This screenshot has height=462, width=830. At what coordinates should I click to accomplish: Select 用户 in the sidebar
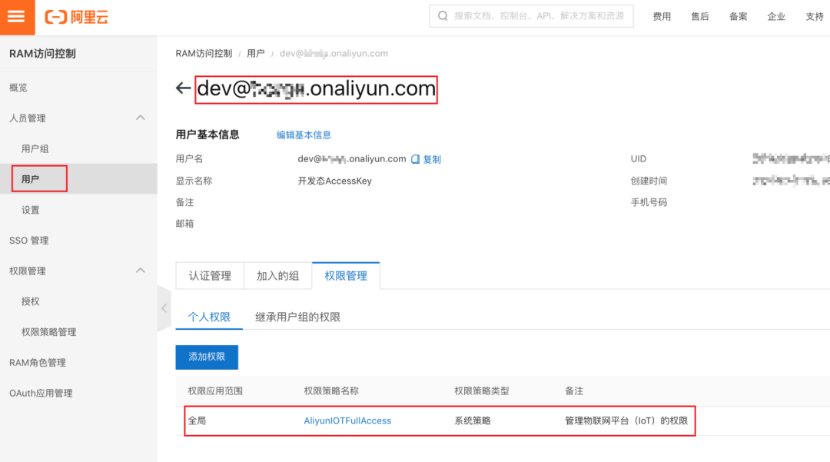click(x=30, y=179)
